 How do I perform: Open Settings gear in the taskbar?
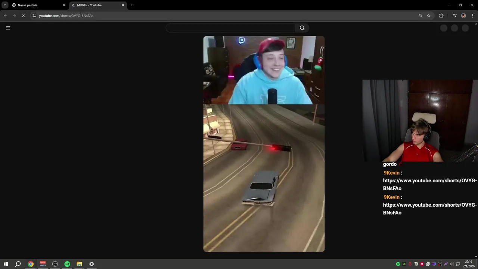(x=91, y=264)
